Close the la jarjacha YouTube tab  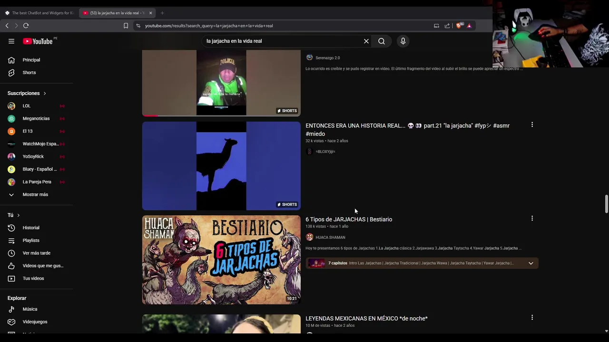(x=150, y=13)
